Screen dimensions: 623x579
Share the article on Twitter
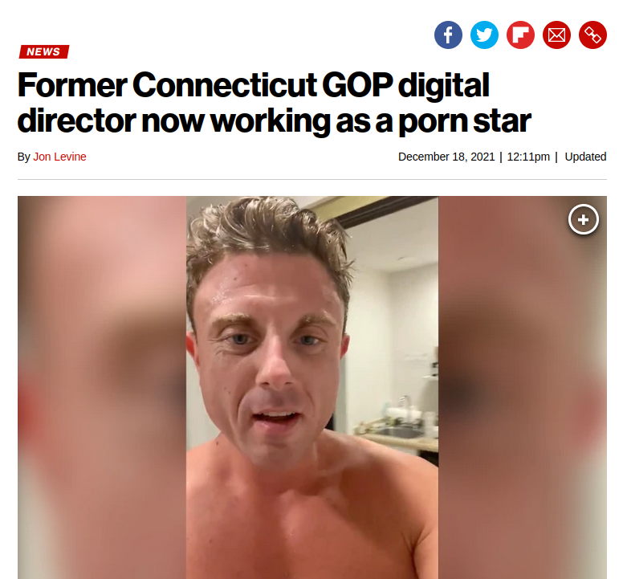click(x=484, y=35)
